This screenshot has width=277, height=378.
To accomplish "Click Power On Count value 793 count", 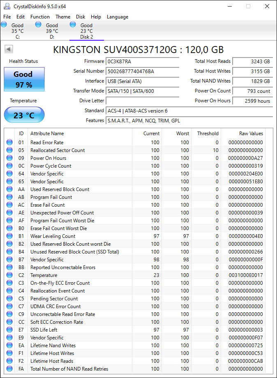I will pos(253,91).
